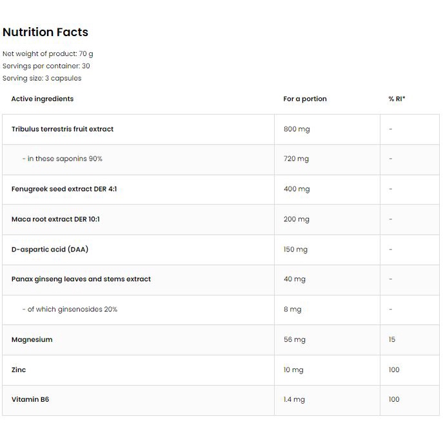
Task: Click the Maca root extract DER 10:1 label
Action: click(55, 219)
